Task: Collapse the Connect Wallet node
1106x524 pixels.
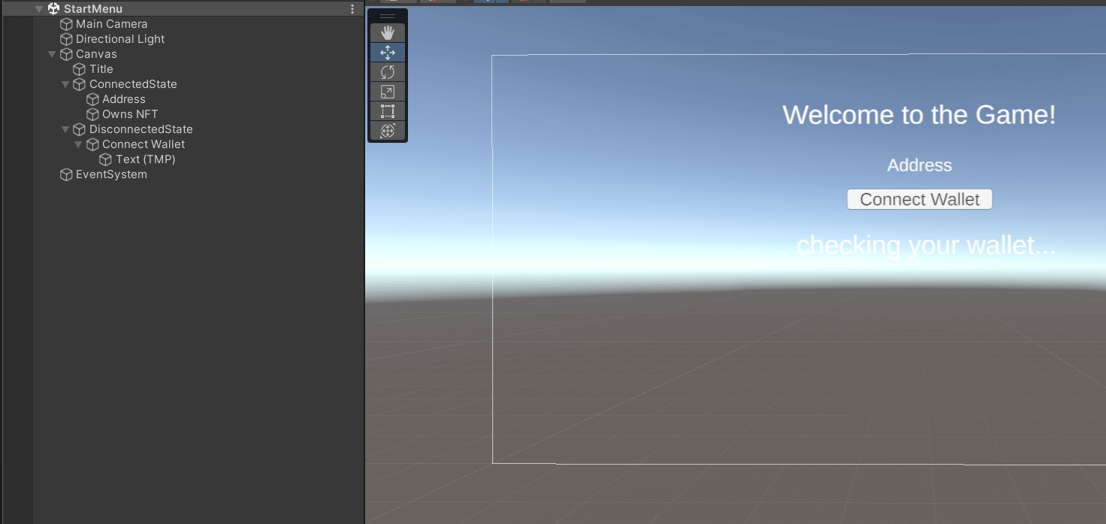Action: [x=78, y=144]
